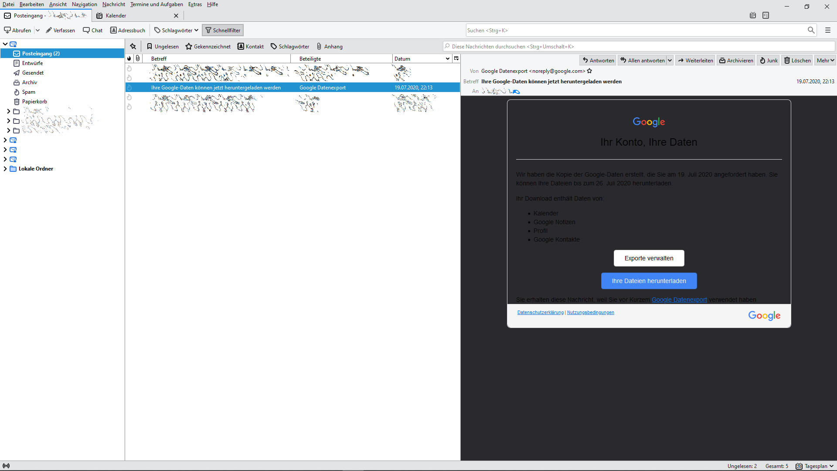Open the Allen antworten dropdown arrow
Screen dimensions: 837x471
click(x=670, y=61)
